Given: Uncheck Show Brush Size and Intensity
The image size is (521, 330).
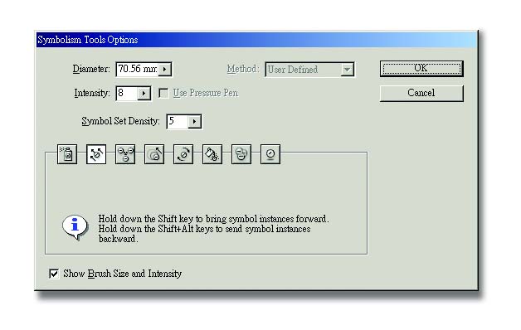Looking at the screenshot, I should [x=54, y=274].
